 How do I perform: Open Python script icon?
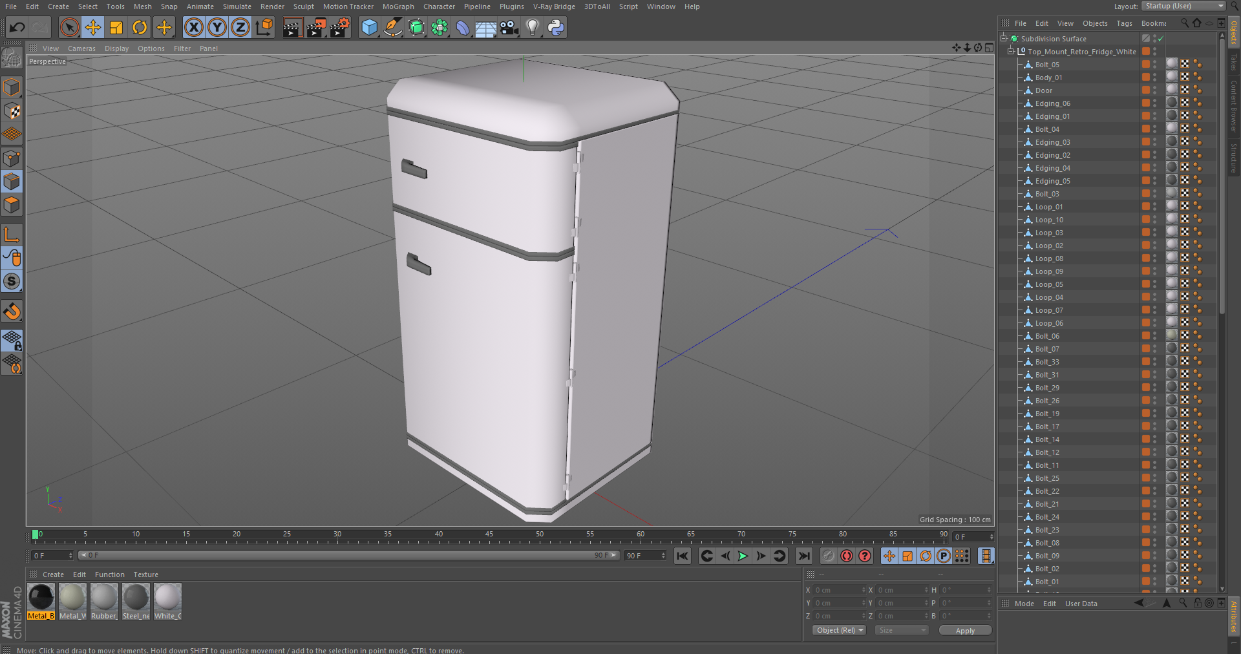pos(556,27)
